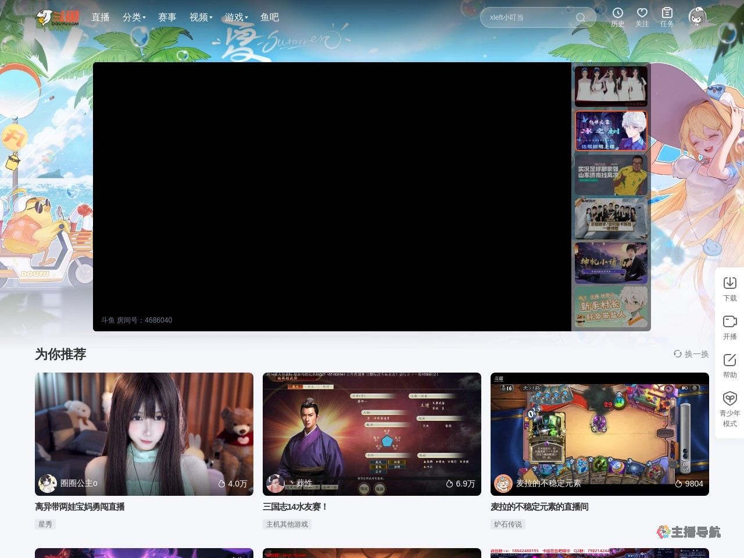Viewport: 744px width, 558px height.
Task: Go to the 直播 nav item
Action: point(101,17)
